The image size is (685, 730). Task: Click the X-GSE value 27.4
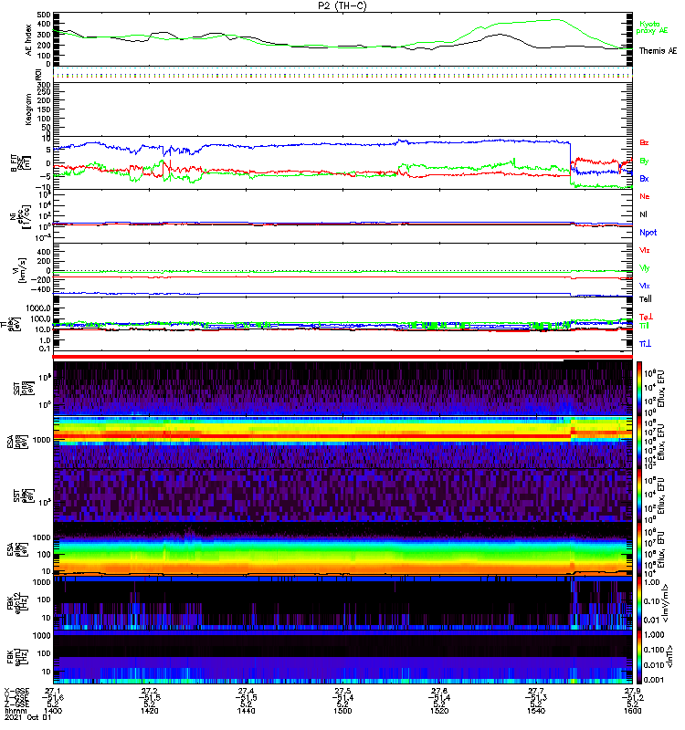[246, 691]
